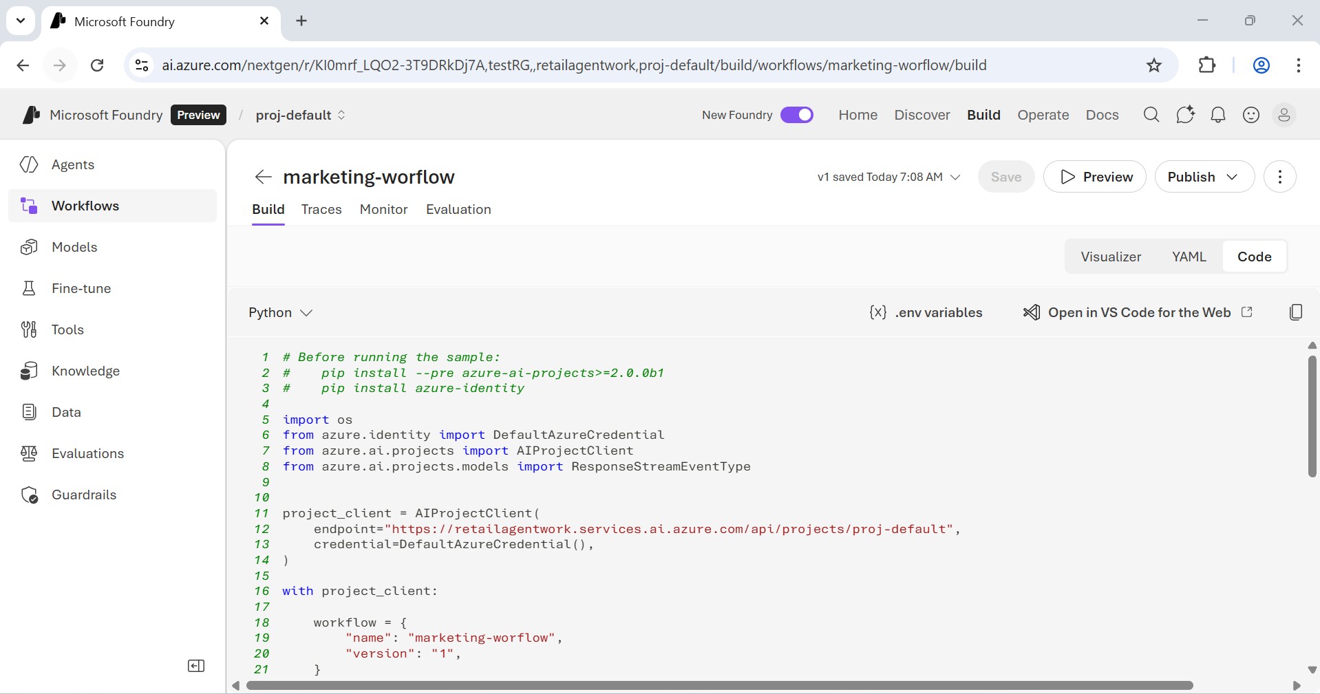Switch to Visualizer view
The image size is (1320, 694).
(1110, 257)
